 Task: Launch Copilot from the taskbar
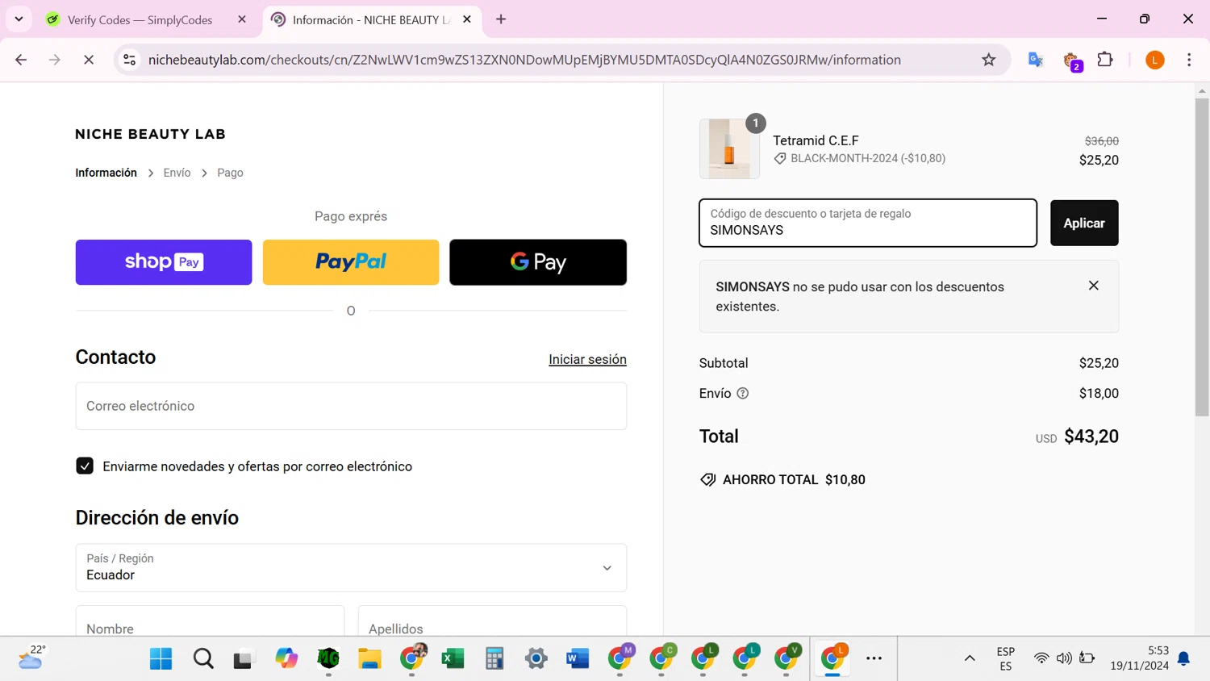click(286, 659)
